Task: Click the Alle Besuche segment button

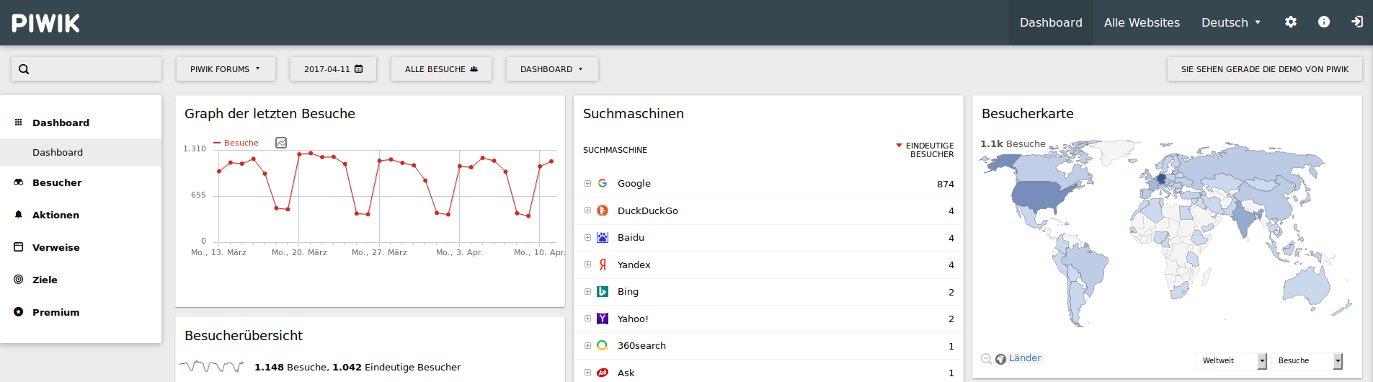Action: click(x=441, y=69)
